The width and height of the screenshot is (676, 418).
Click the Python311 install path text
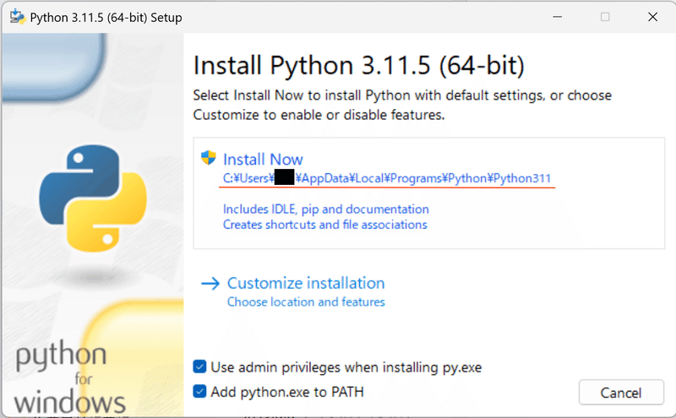tap(387, 178)
